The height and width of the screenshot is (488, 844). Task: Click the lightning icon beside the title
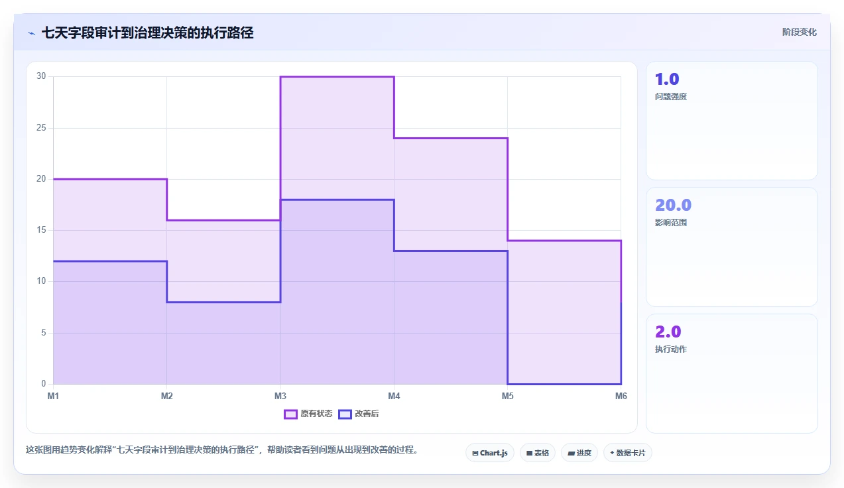pos(31,33)
